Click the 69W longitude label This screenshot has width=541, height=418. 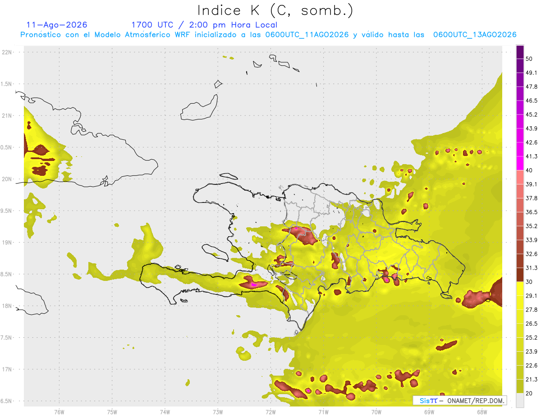tap(429, 412)
